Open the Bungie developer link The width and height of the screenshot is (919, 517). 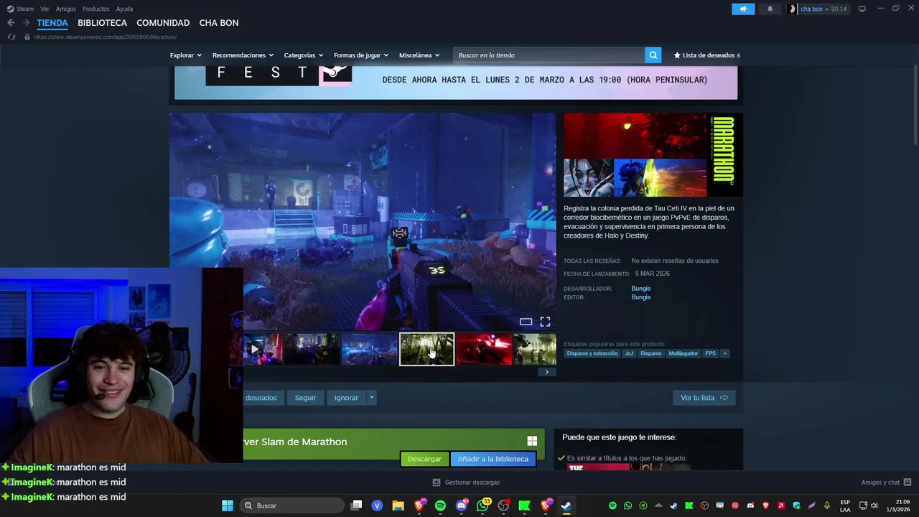(641, 289)
